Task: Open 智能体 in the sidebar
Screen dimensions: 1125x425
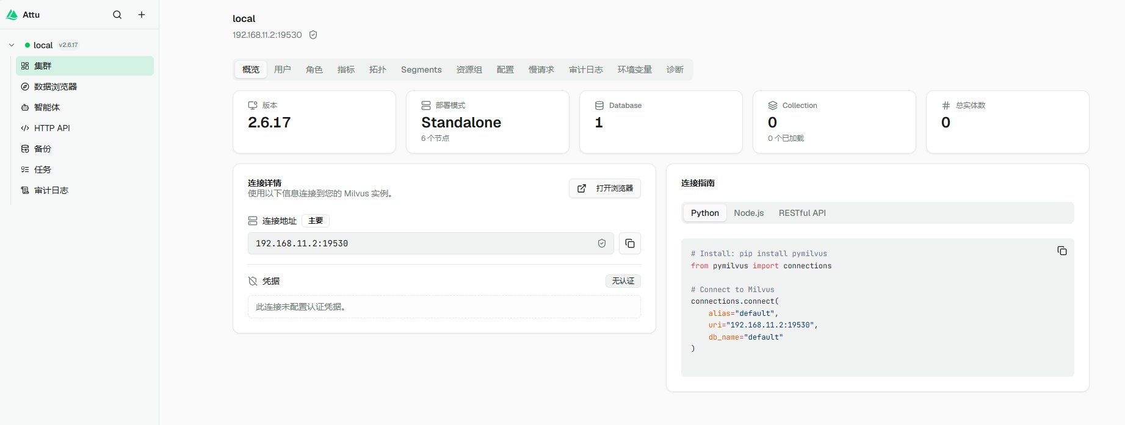Action: point(85,107)
